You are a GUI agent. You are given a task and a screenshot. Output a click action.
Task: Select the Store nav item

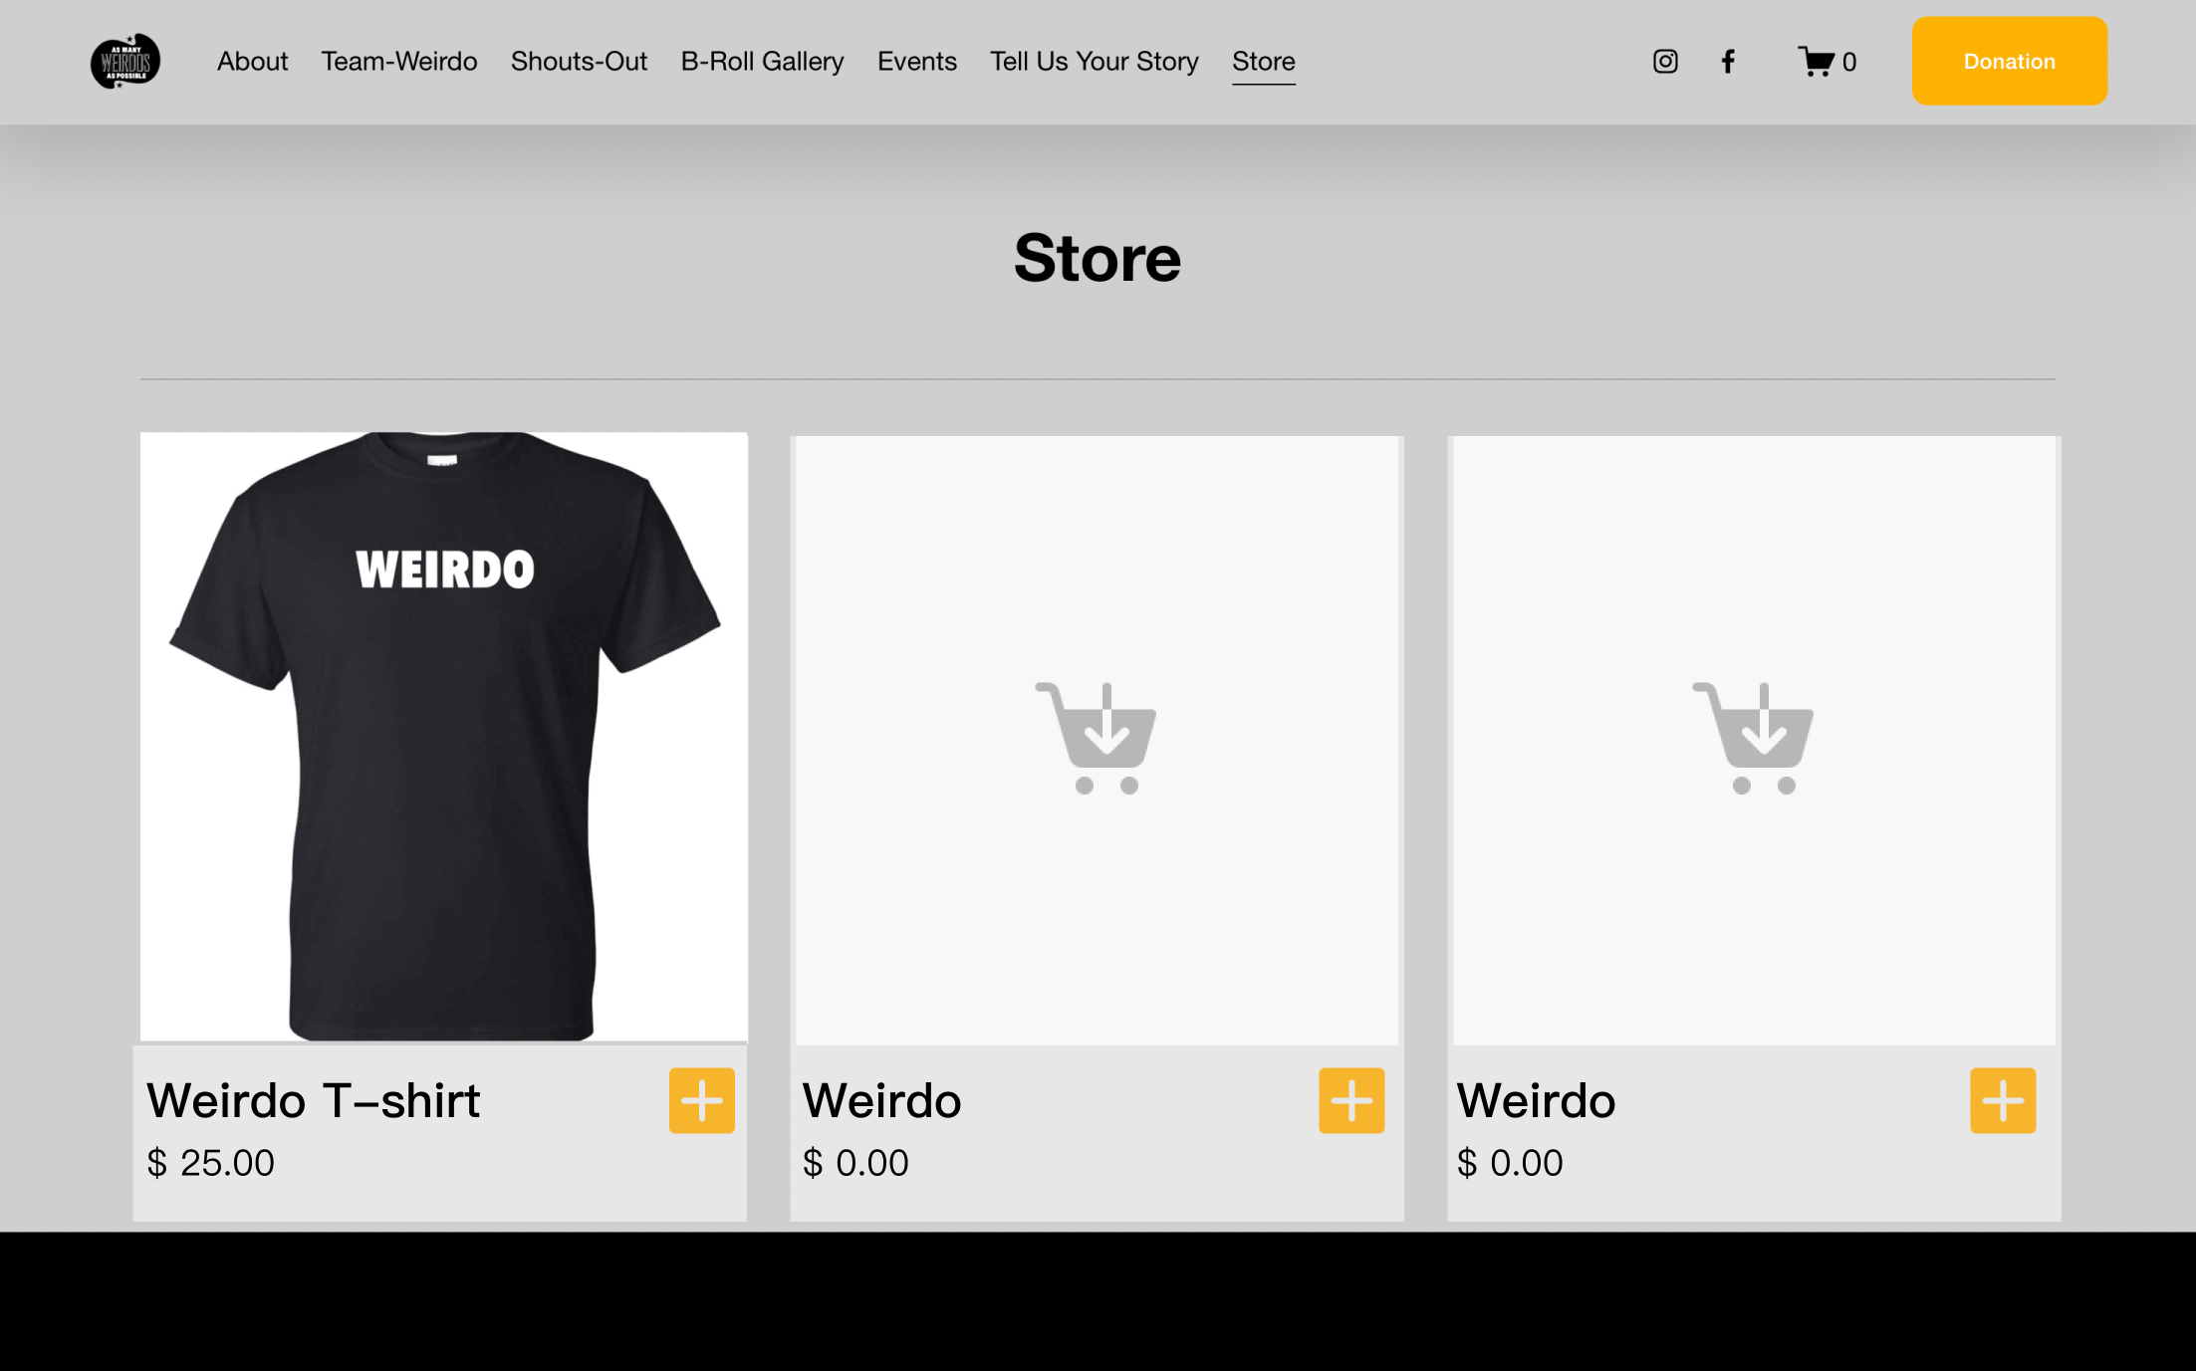tap(1263, 62)
